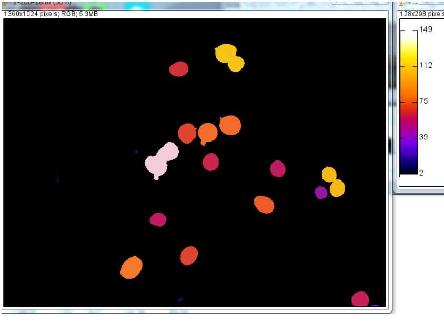This screenshot has height=322, width=444.
Task: Select the purple blob beside the yellow pair
Action: tap(321, 193)
